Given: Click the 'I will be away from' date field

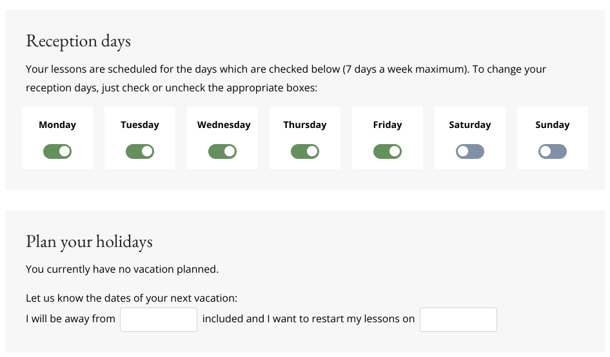Looking at the screenshot, I should coord(159,320).
